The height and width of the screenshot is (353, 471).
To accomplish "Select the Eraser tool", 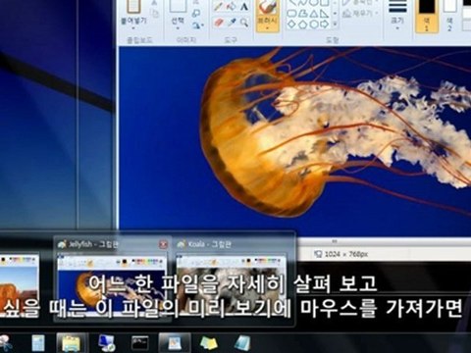I will coord(219,23).
